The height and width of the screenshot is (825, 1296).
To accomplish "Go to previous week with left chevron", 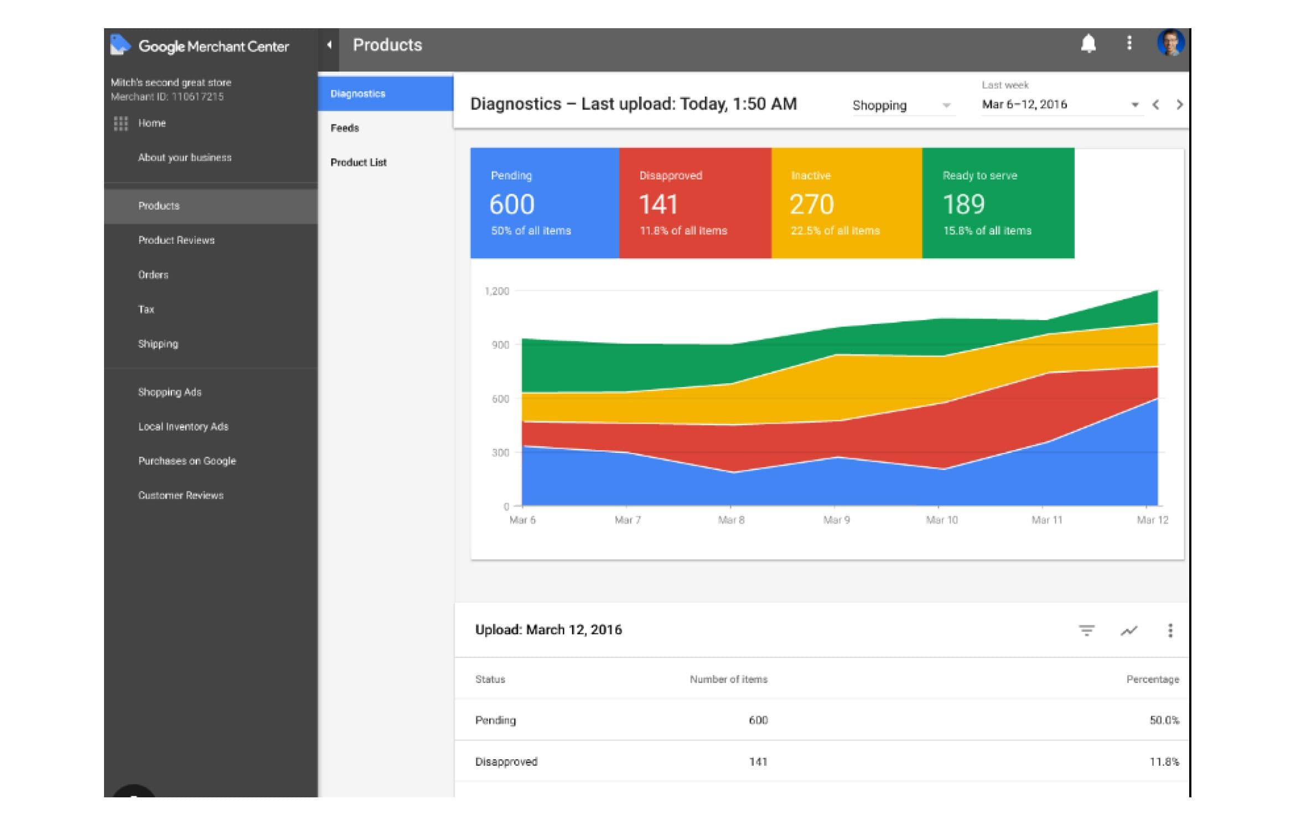I will [x=1155, y=105].
